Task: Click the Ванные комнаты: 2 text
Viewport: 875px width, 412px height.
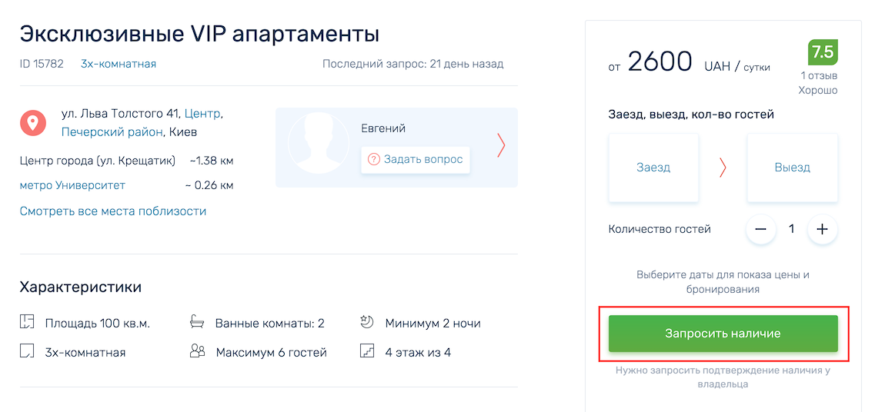Action: pos(270,324)
